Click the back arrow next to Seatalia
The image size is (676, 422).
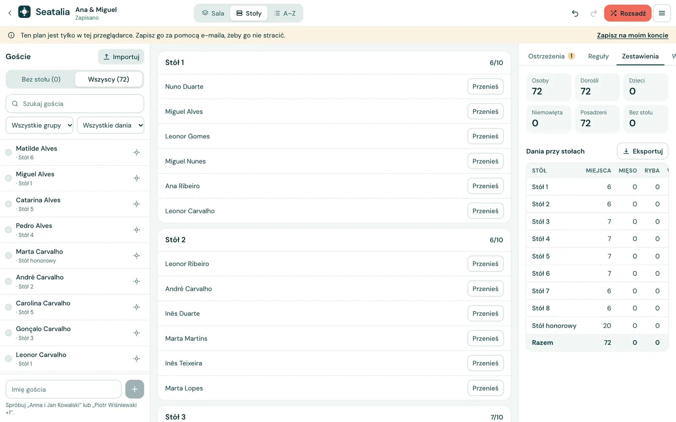[x=10, y=13]
